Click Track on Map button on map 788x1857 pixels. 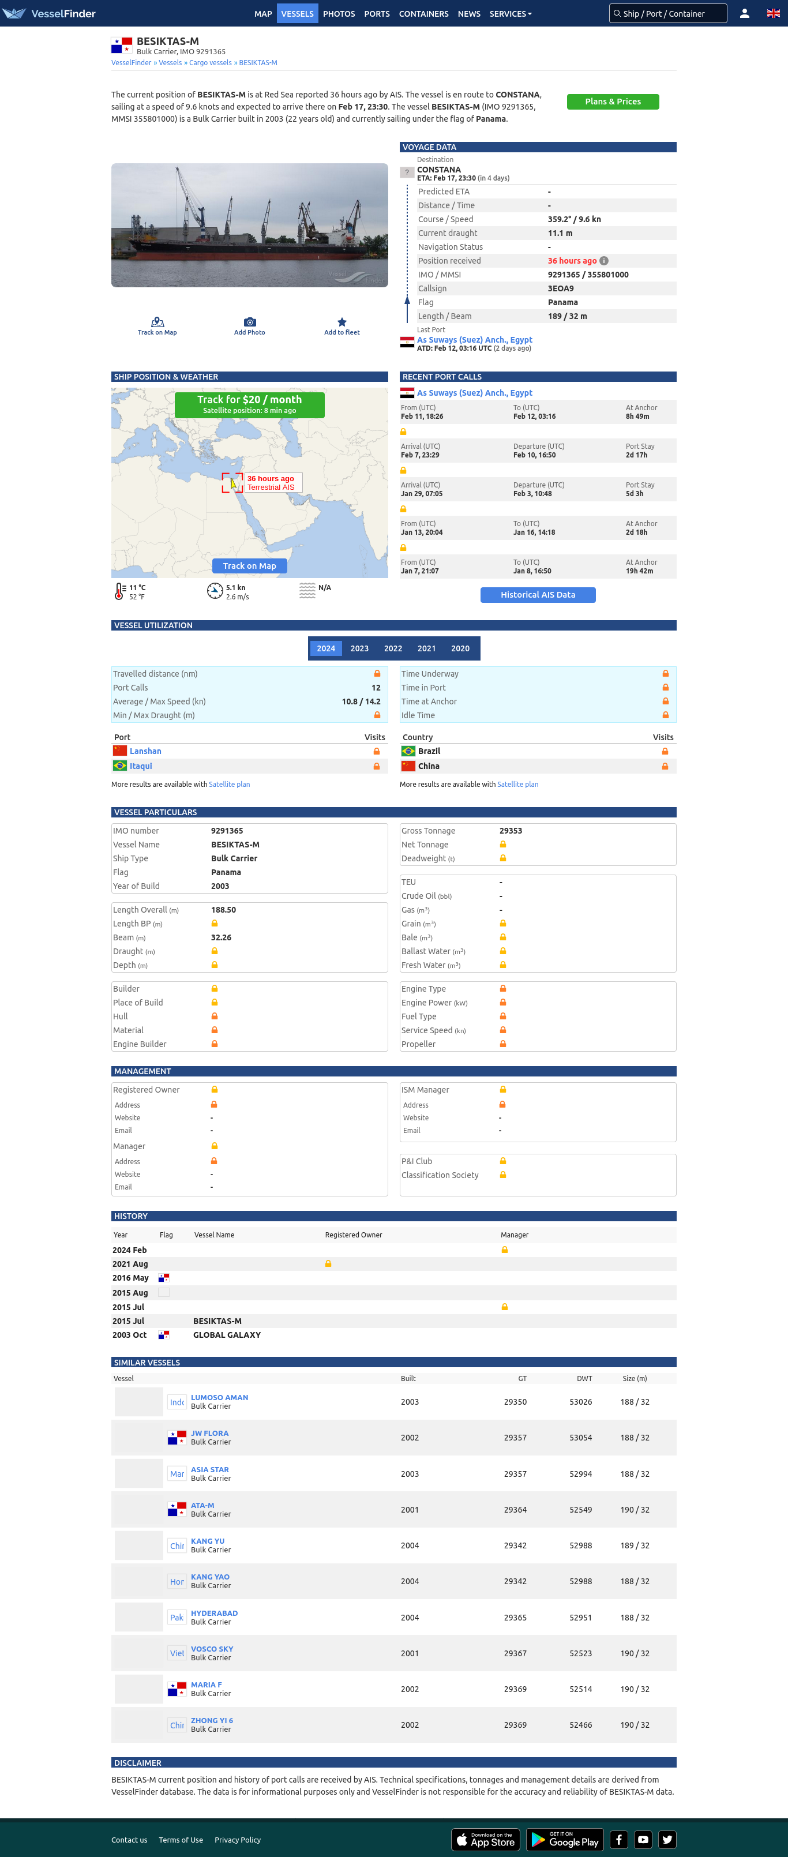pos(249,566)
